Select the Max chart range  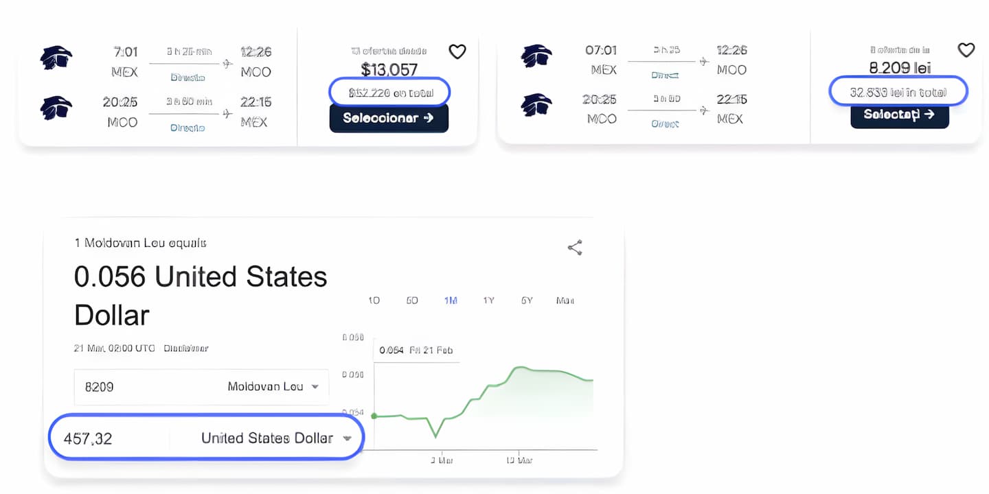click(x=565, y=301)
